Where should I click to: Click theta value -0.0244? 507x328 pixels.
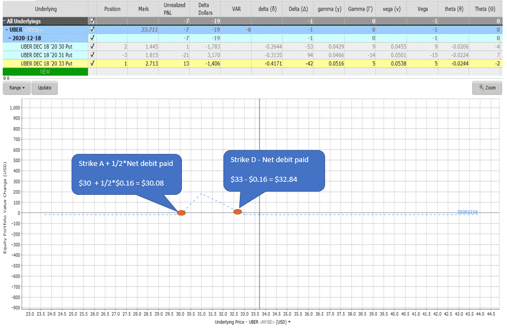tap(460, 64)
